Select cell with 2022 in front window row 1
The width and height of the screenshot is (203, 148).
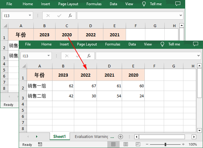pyautogui.click(x=86, y=75)
